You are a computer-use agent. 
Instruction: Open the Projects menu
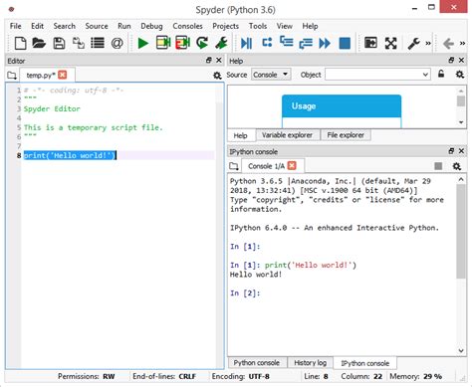point(226,26)
